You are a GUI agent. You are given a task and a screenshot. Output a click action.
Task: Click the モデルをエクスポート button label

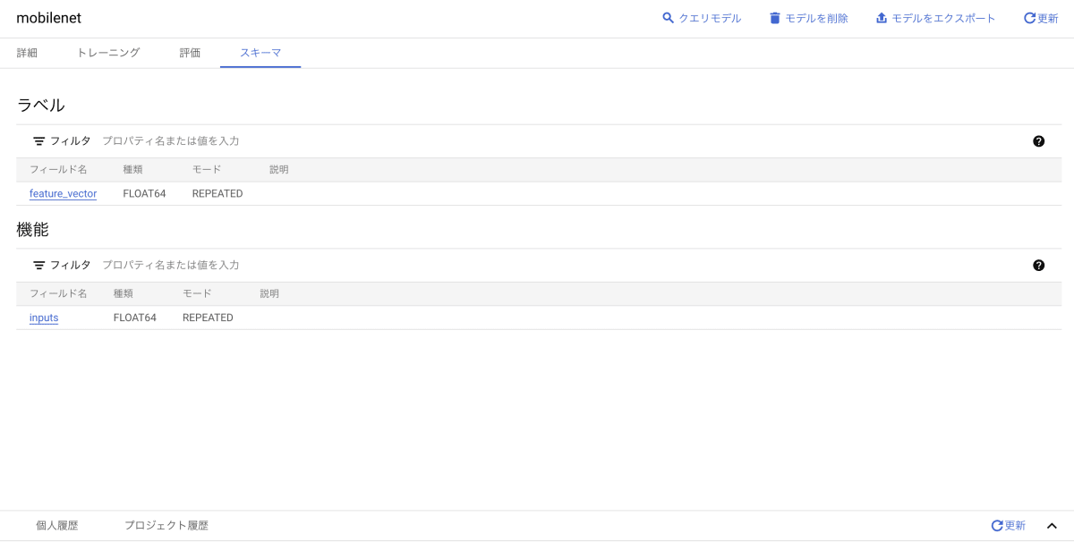pos(943,18)
